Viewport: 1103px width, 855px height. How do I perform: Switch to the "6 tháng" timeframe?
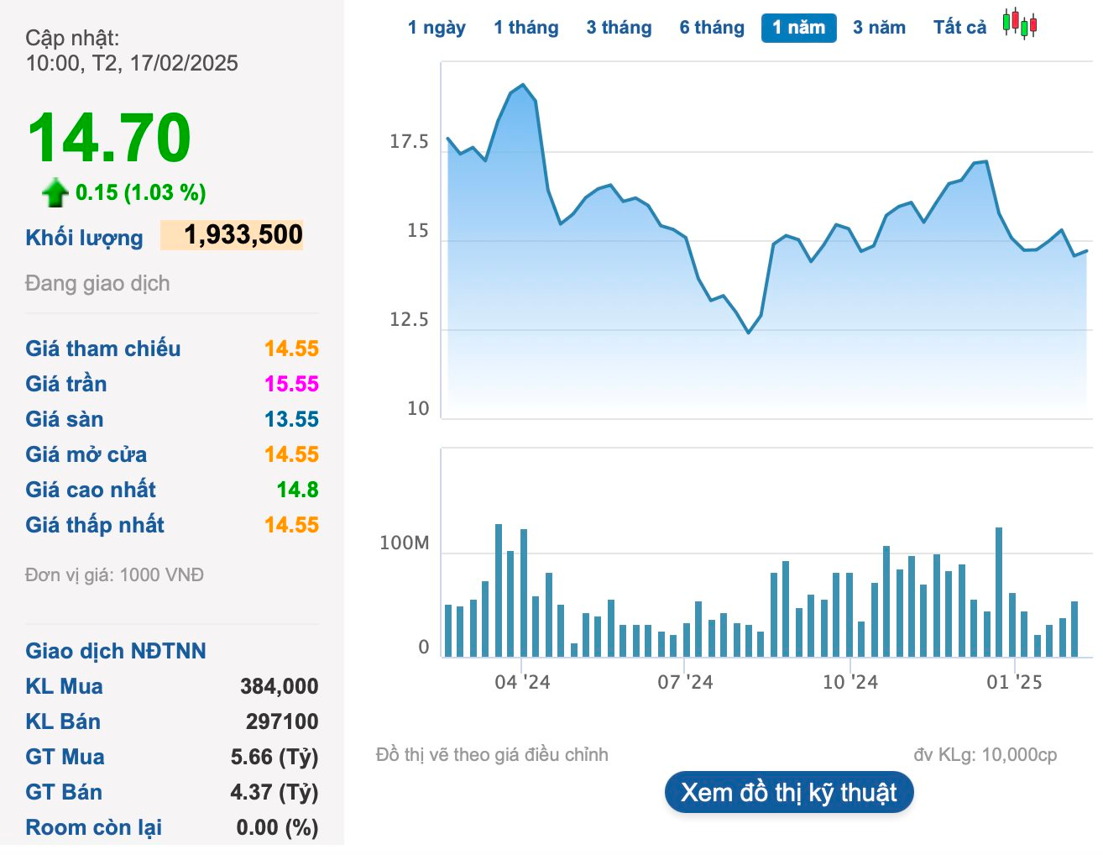point(711,27)
